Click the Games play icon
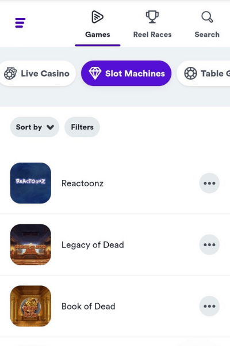The image size is (230, 346). pyautogui.click(x=97, y=17)
